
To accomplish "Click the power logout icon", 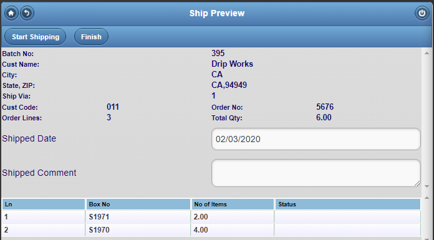I will click(422, 13).
